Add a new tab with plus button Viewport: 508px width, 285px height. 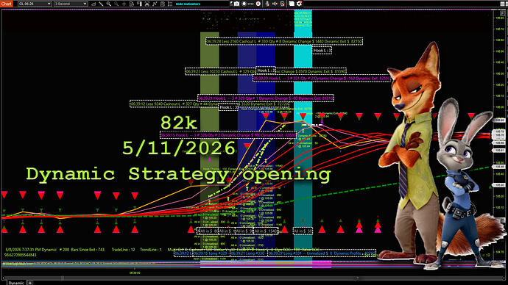[x=29, y=283]
